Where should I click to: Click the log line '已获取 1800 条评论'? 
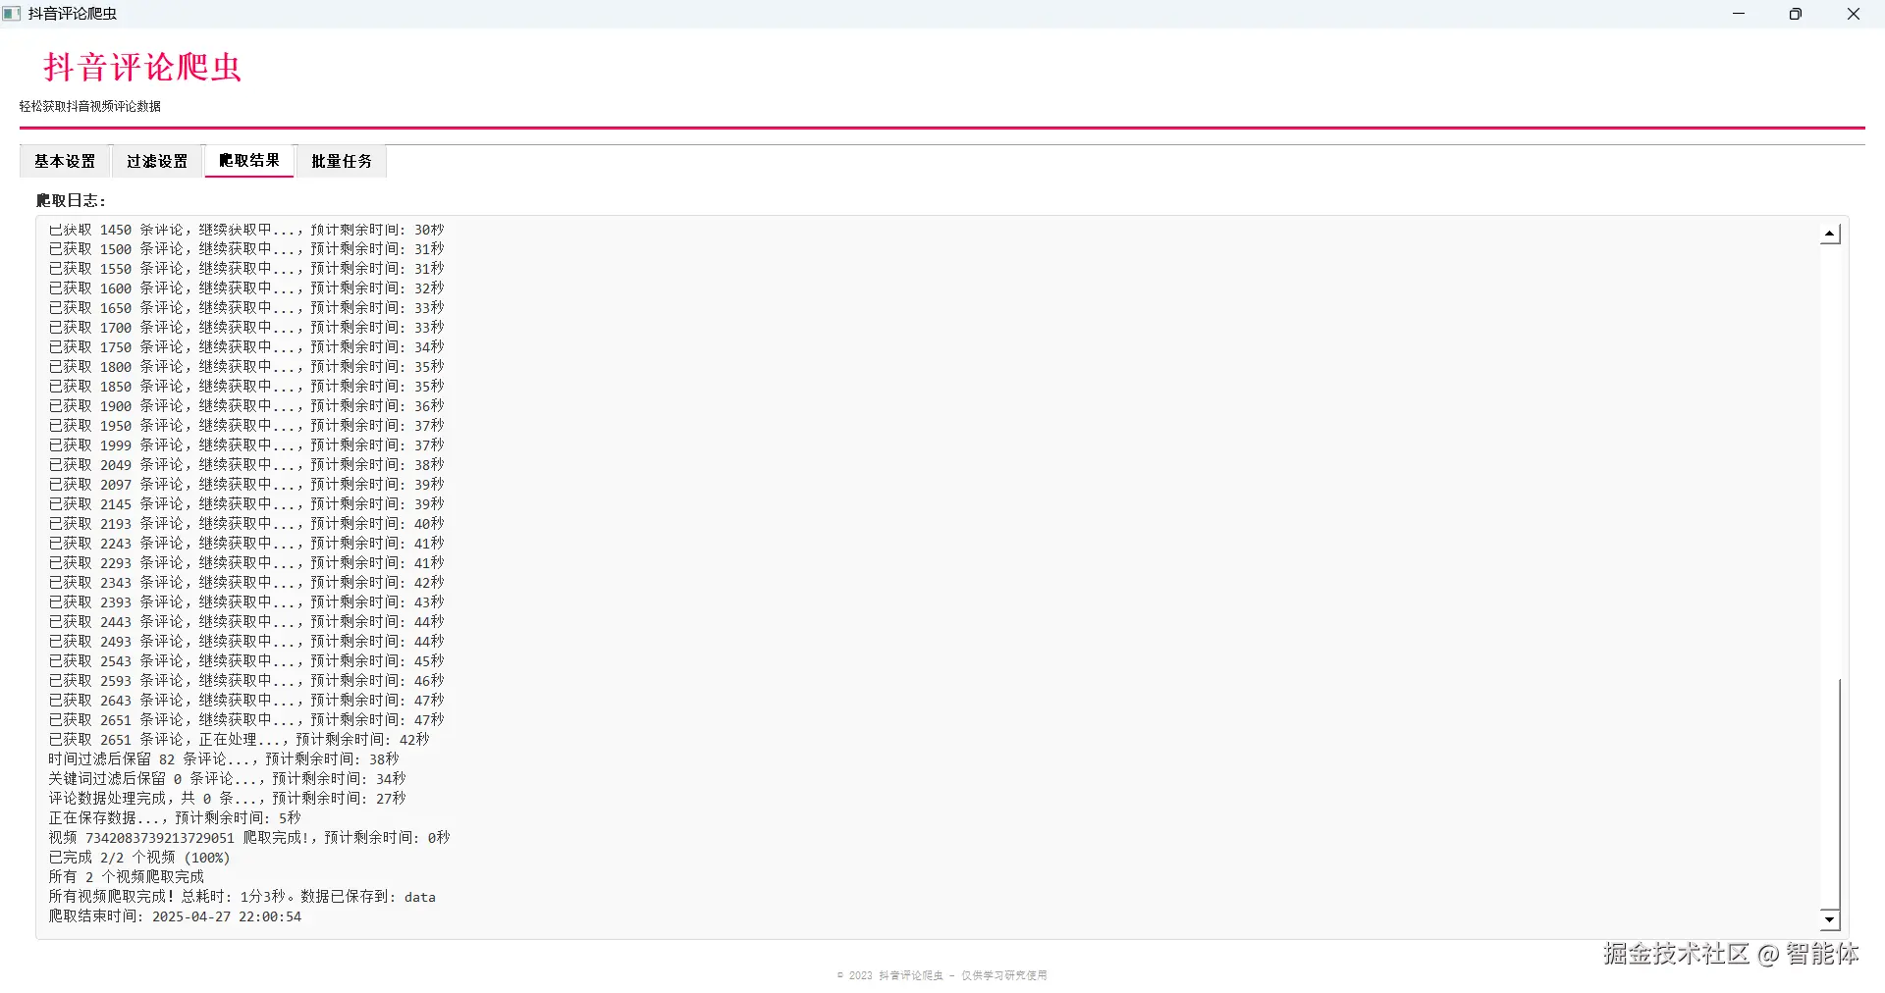point(246,367)
